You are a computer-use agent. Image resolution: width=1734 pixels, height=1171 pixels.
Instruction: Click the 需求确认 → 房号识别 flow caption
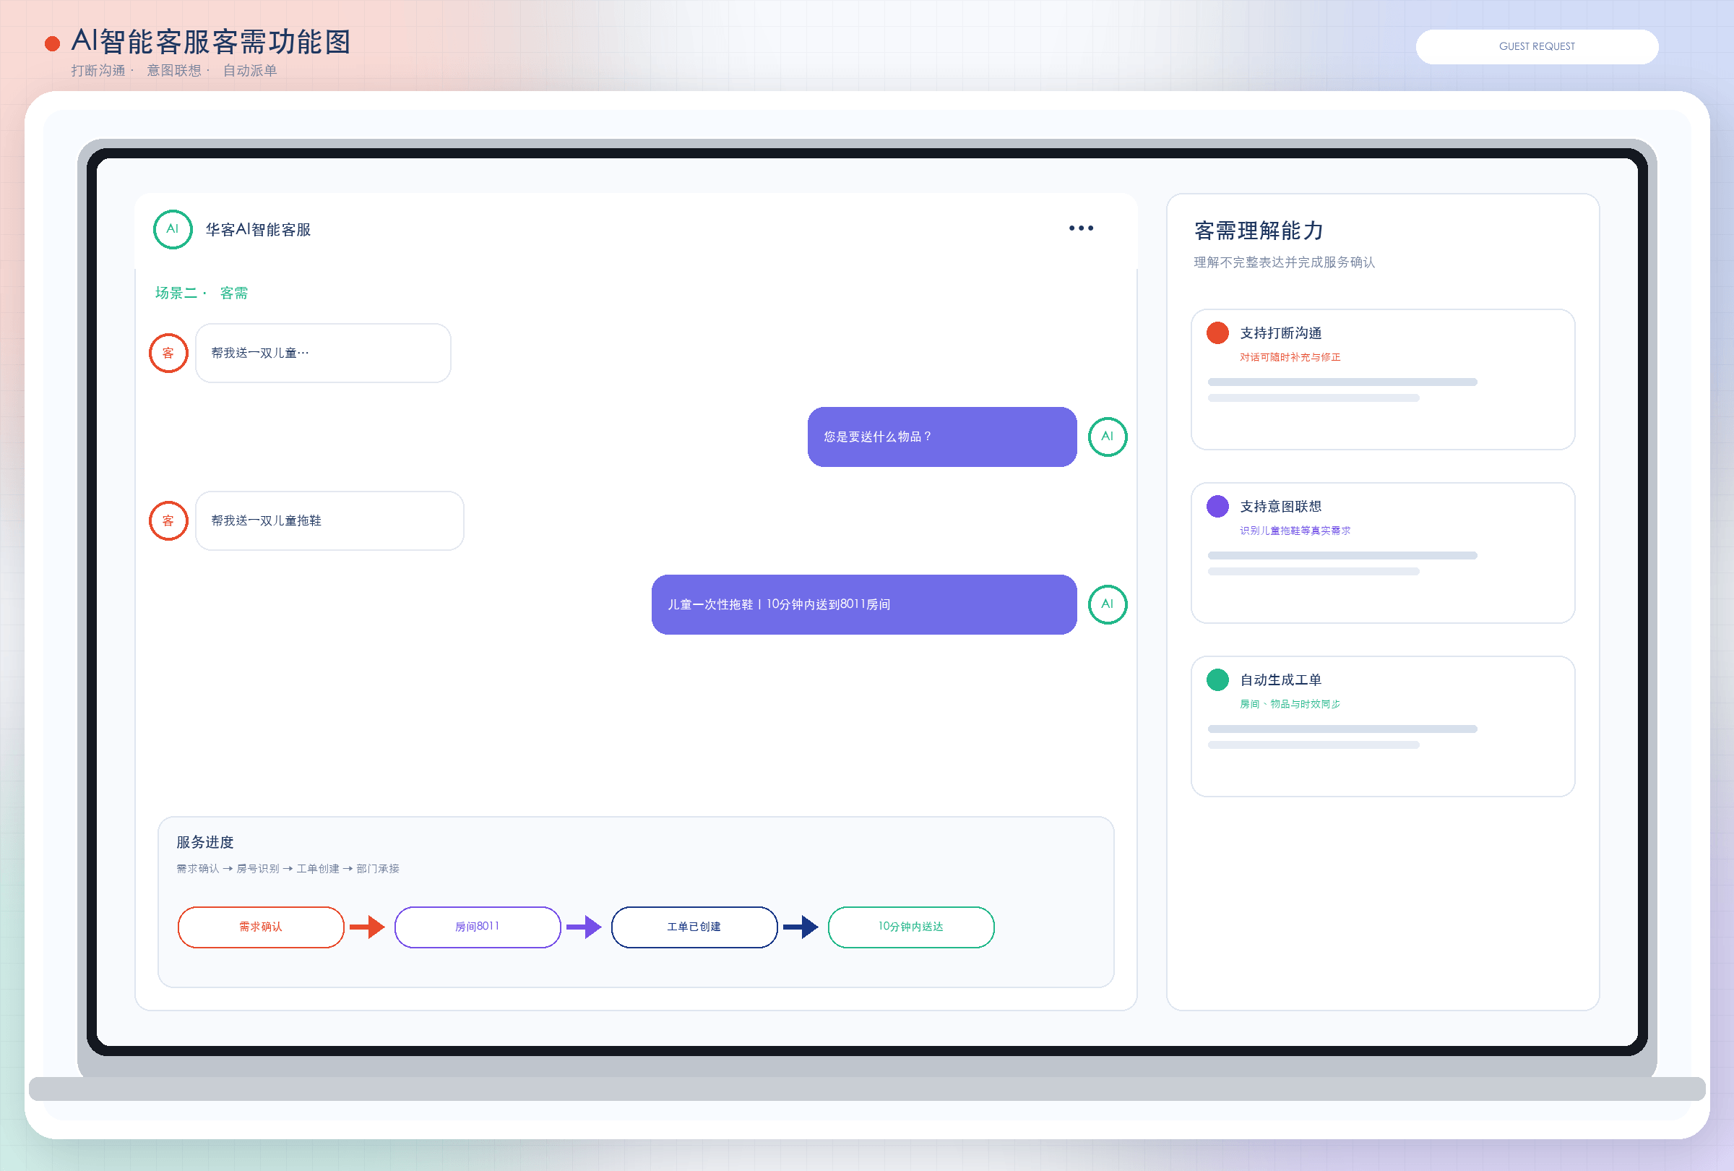pyautogui.click(x=288, y=869)
